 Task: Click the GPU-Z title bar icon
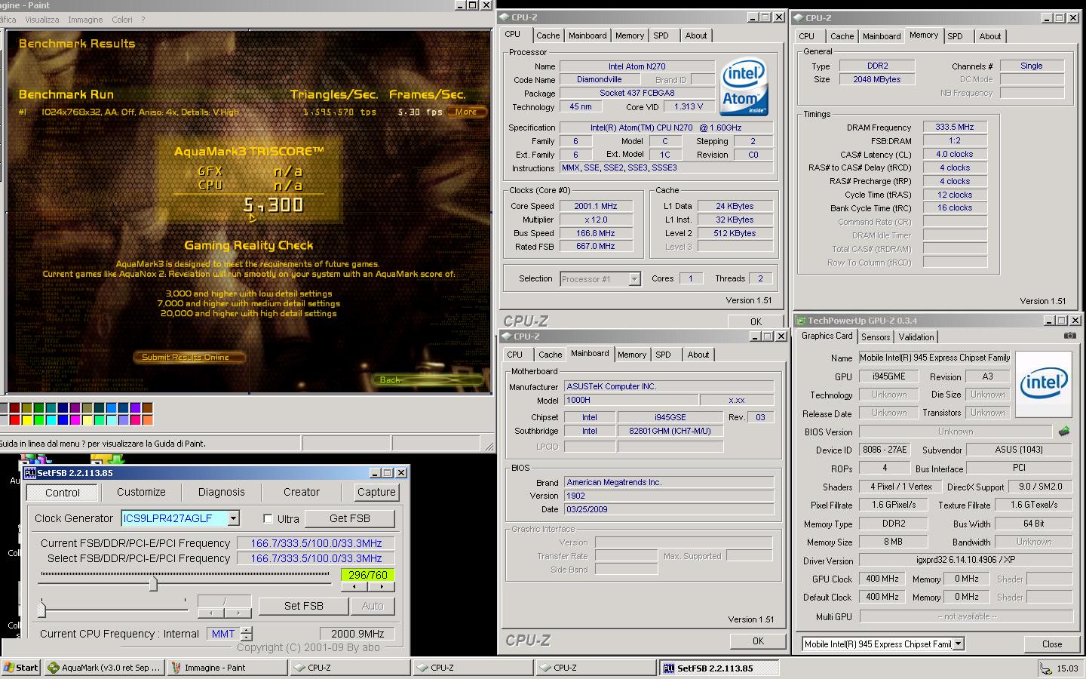click(801, 321)
